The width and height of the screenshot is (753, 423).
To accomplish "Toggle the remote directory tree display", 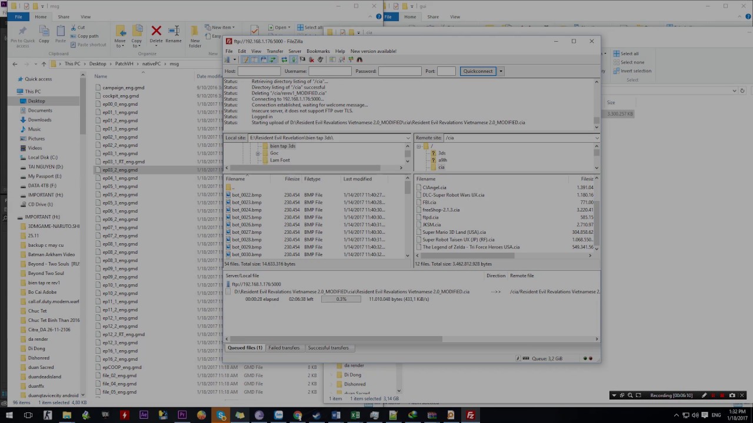I will (264, 59).
